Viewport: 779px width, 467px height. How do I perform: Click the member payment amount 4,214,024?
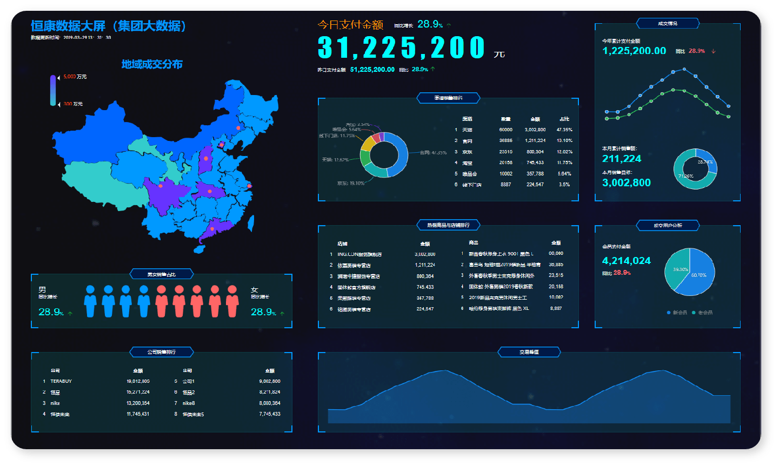627,261
